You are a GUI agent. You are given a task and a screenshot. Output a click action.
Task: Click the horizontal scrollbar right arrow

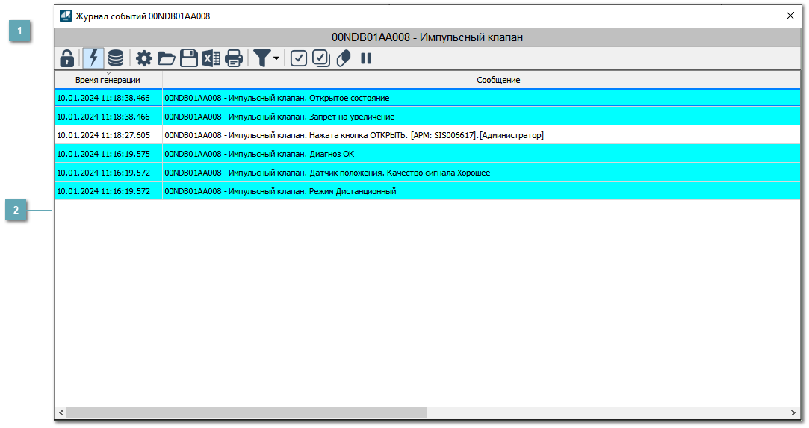click(x=793, y=413)
